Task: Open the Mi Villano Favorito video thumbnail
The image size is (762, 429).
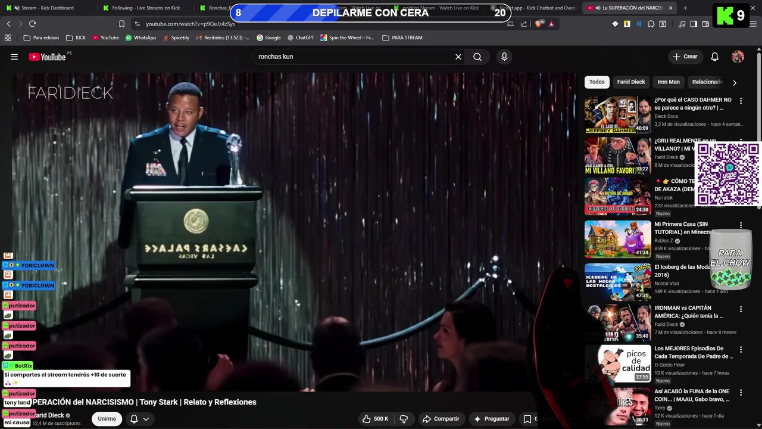Action: coord(618,156)
